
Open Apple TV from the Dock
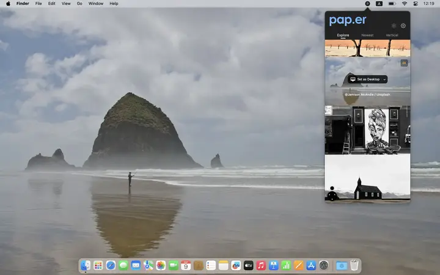click(248, 265)
